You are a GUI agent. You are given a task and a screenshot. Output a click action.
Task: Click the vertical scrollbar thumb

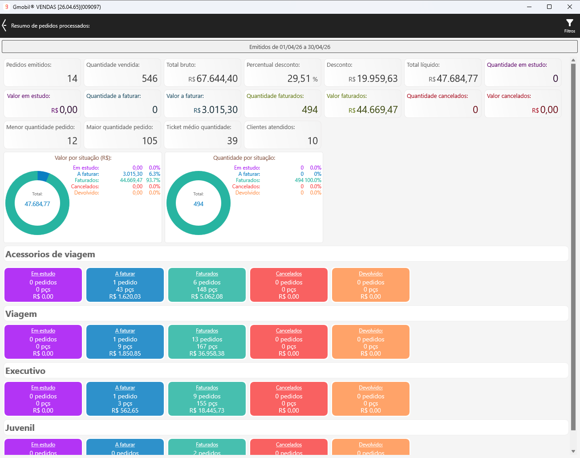pyautogui.click(x=573, y=247)
